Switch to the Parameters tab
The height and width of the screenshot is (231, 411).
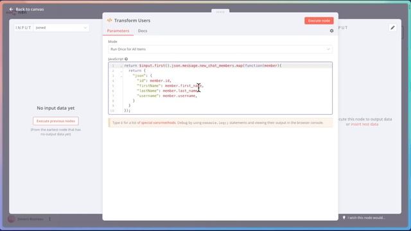118,31
